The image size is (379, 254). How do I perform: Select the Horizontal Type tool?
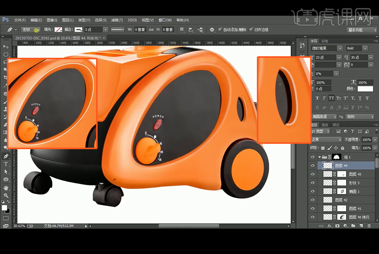coord(6,164)
